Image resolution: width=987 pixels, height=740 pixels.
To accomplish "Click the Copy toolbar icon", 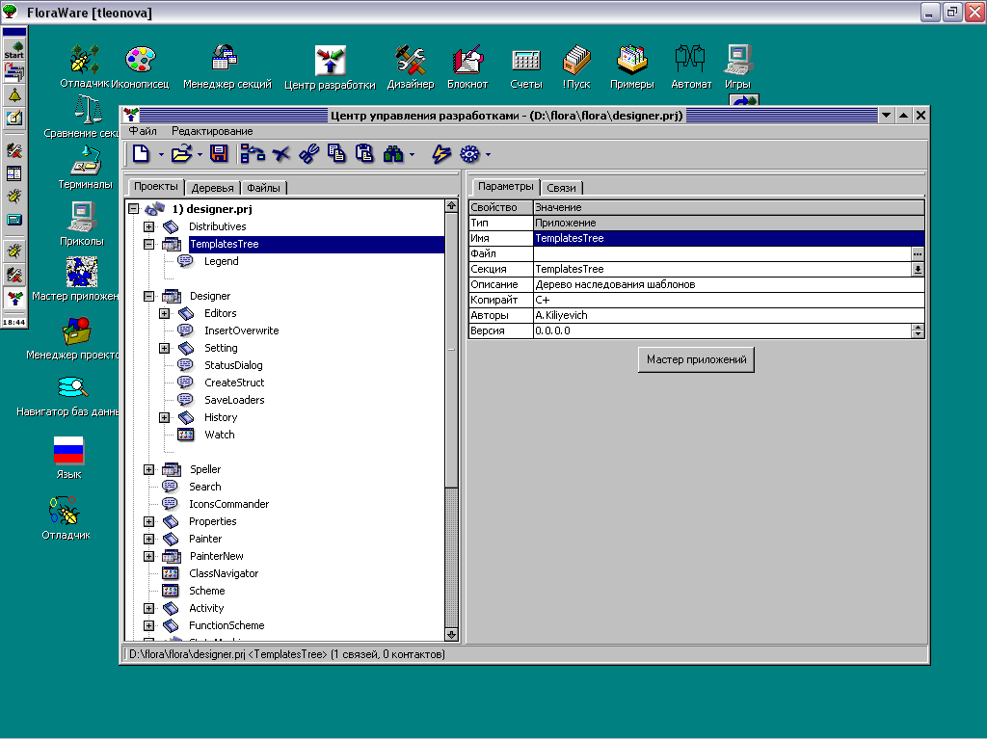I will tap(336, 153).
